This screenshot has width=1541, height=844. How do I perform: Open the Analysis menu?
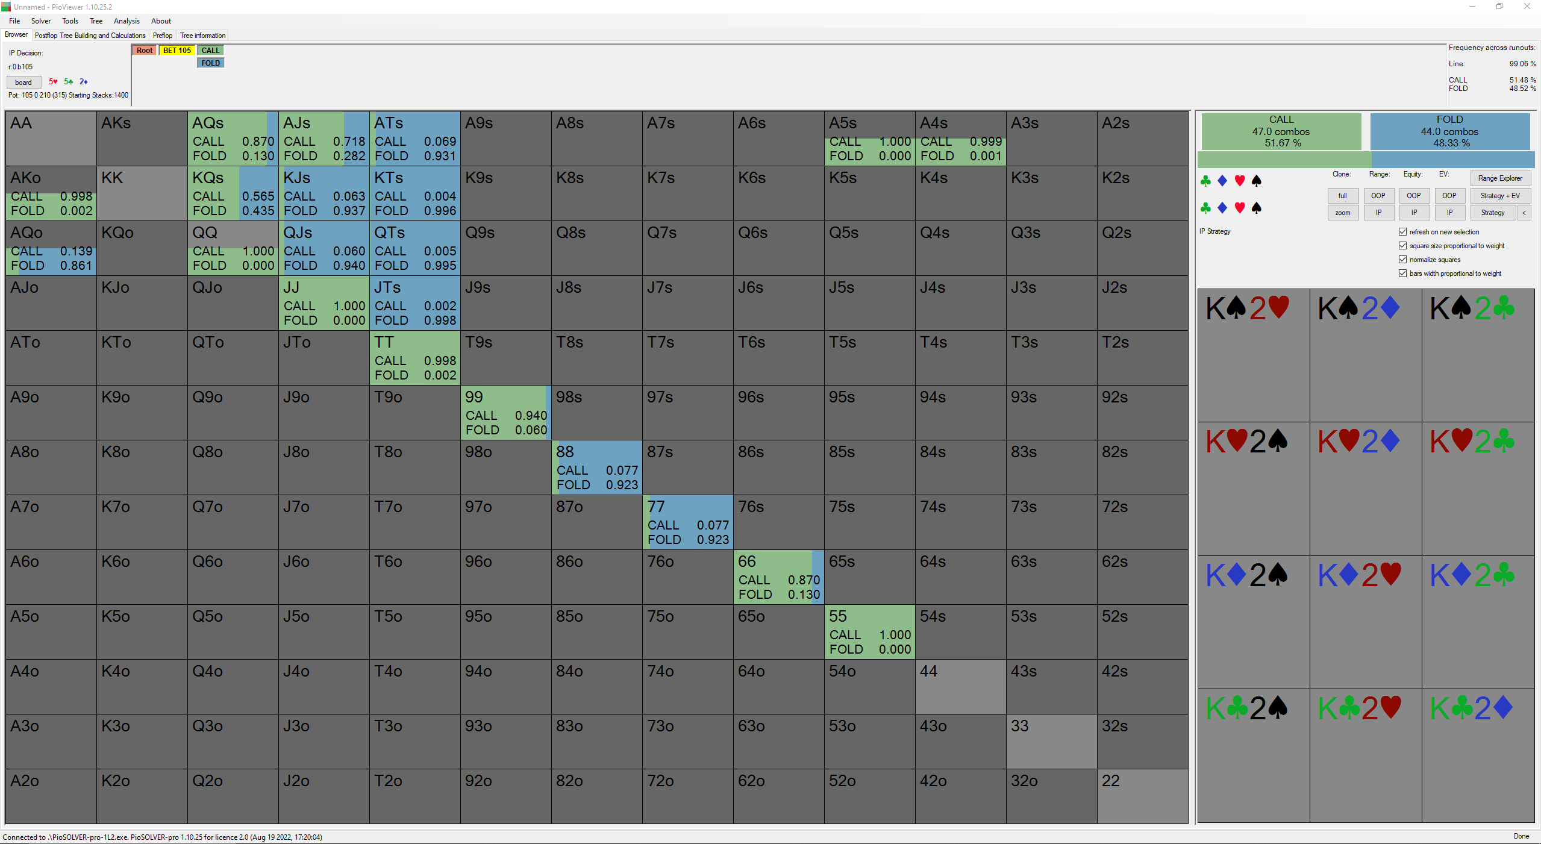pos(127,21)
